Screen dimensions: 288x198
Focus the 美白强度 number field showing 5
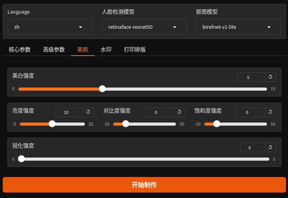[251, 77]
